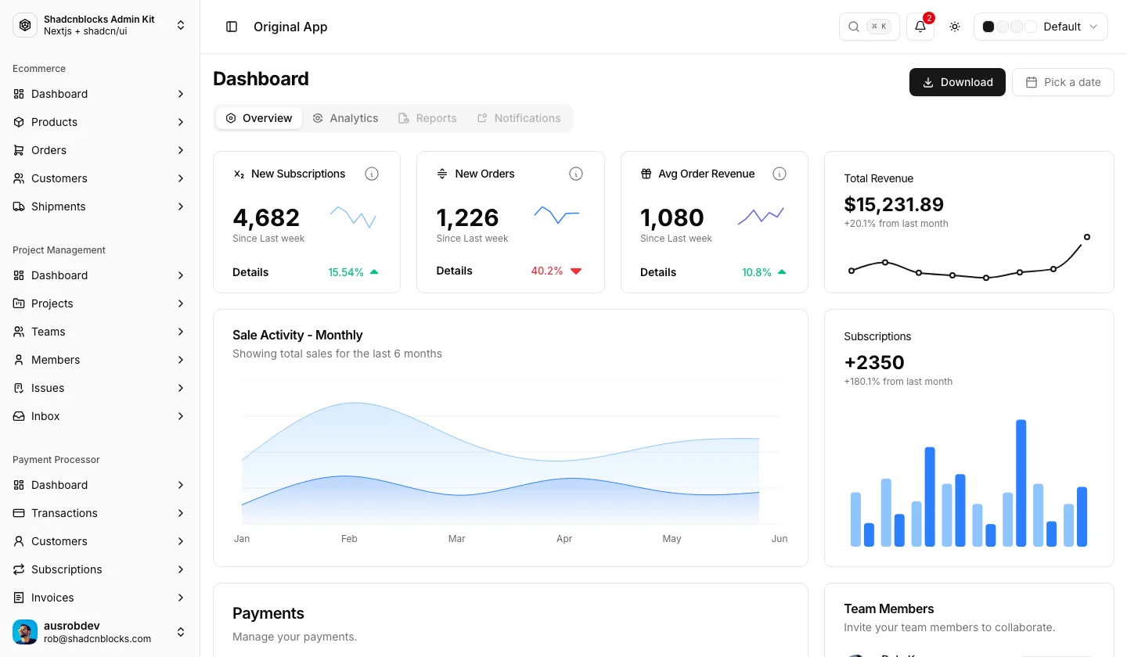
Task: Expand the Products sidebar chevron
Action: 181,122
